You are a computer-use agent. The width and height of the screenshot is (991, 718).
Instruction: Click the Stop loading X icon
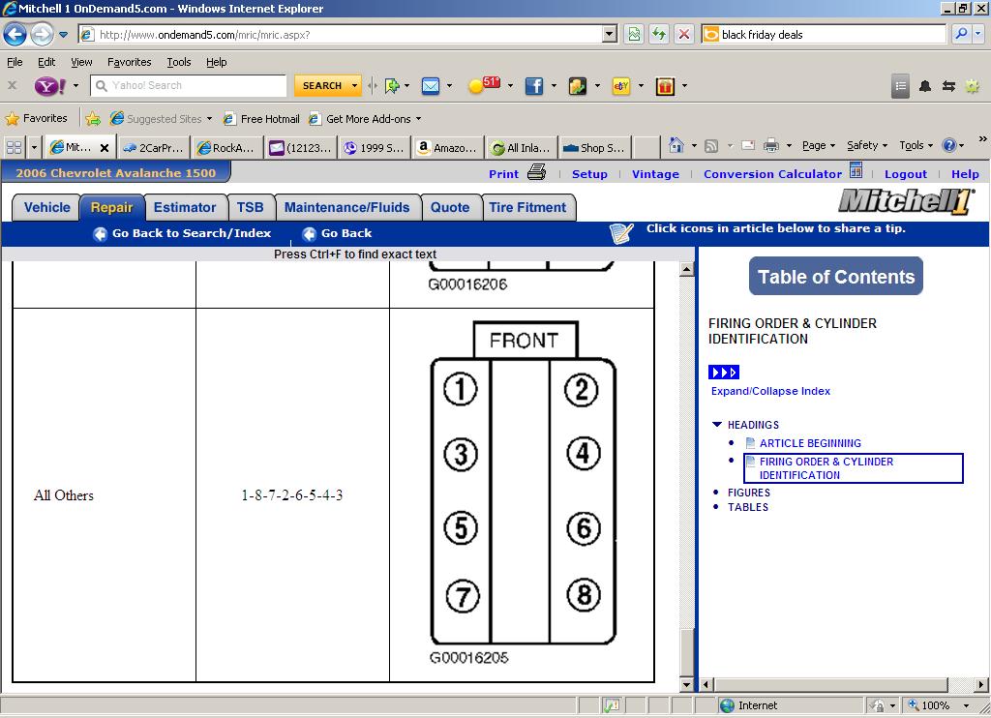(x=684, y=34)
